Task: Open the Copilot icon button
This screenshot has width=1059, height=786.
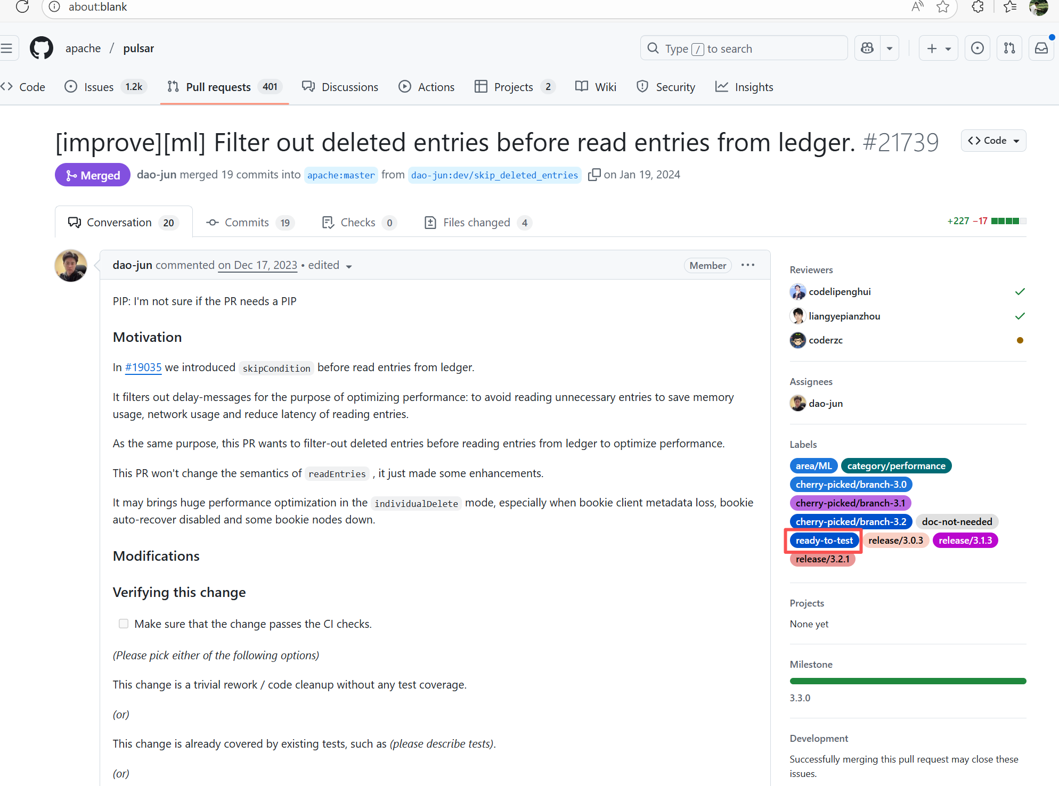Action: click(x=867, y=48)
